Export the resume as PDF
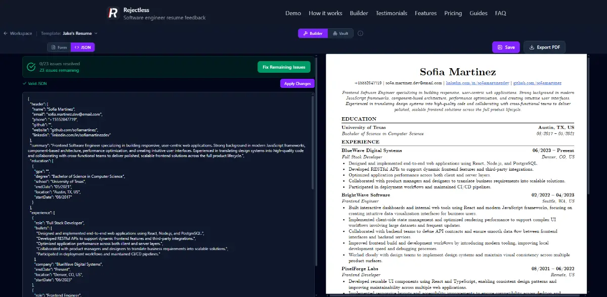This screenshot has width=607, height=297. 544,47
